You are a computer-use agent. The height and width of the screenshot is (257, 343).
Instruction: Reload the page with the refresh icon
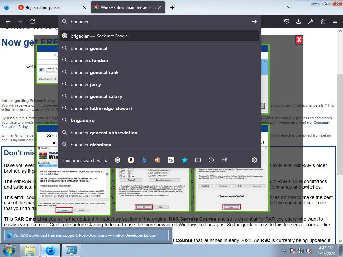point(32,22)
